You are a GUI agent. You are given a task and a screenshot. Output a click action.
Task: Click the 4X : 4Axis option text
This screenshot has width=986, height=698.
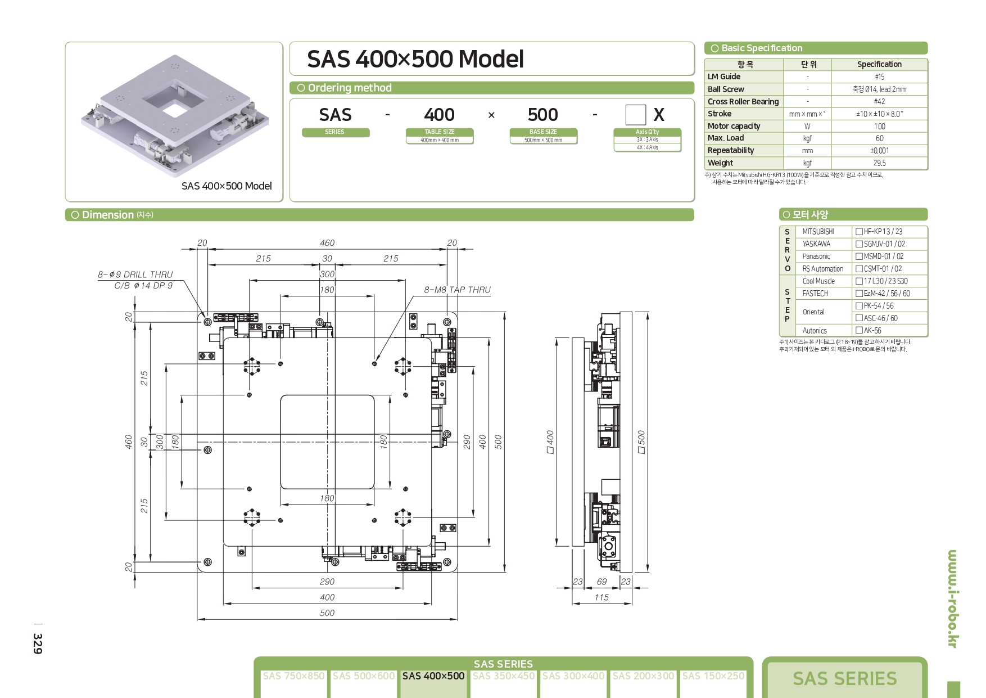point(647,147)
